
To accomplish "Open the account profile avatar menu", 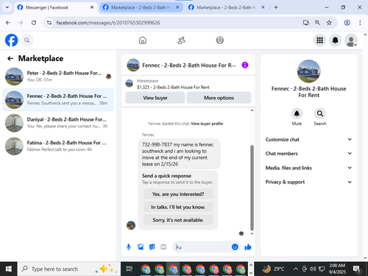I will (x=351, y=40).
